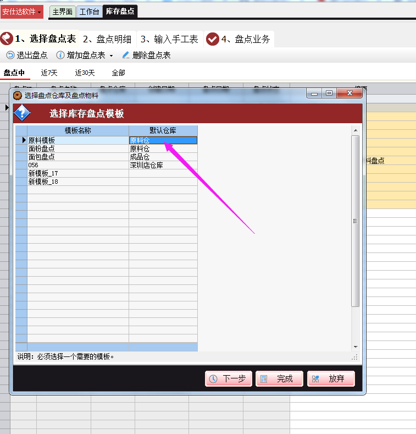Click the 模板名称 column header
The width and height of the screenshot is (416, 434).
pyautogui.click(x=77, y=131)
